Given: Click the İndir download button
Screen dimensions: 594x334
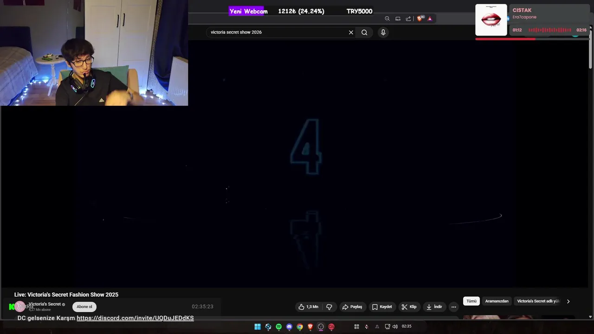Looking at the screenshot, I should click(434, 307).
